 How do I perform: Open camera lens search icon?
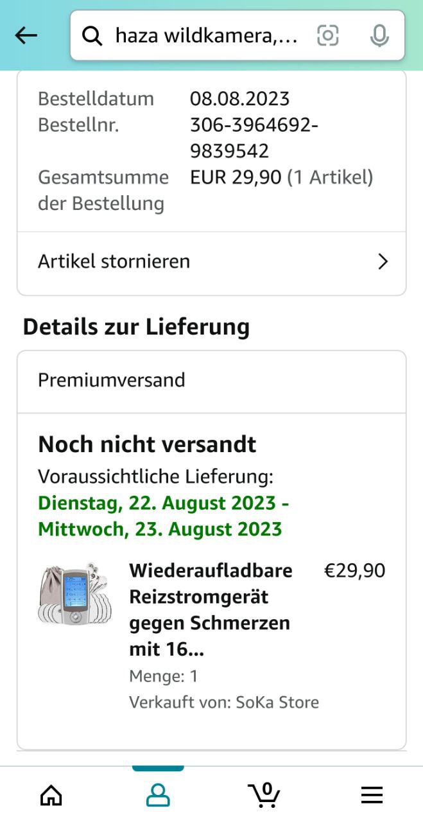[x=328, y=35]
